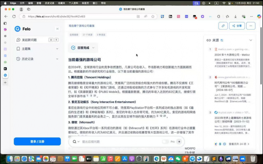The width and height of the screenshot is (263, 164).
Task: Open search mode dropdown in follow-up box
Action: pyautogui.click(x=76, y=142)
